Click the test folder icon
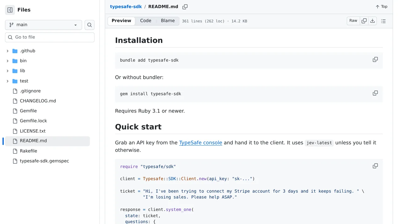The width and height of the screenshot is (398, 224). (x=15, y=81)
